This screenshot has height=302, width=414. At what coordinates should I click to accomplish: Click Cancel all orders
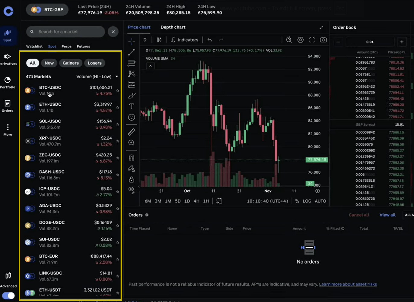359,215
